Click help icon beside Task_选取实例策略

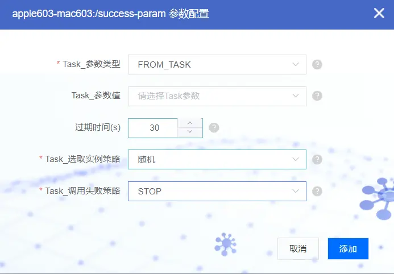tap(317, 159)
